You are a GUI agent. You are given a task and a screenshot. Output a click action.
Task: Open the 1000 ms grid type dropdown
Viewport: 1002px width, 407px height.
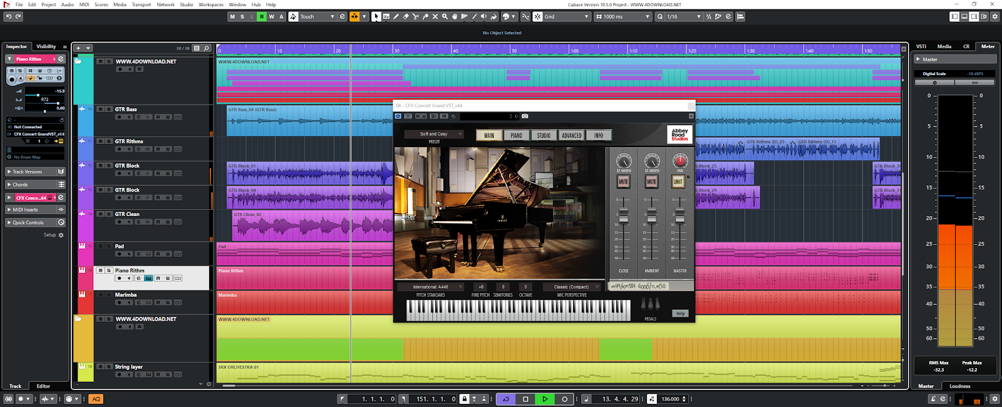(x=622, y=16)
